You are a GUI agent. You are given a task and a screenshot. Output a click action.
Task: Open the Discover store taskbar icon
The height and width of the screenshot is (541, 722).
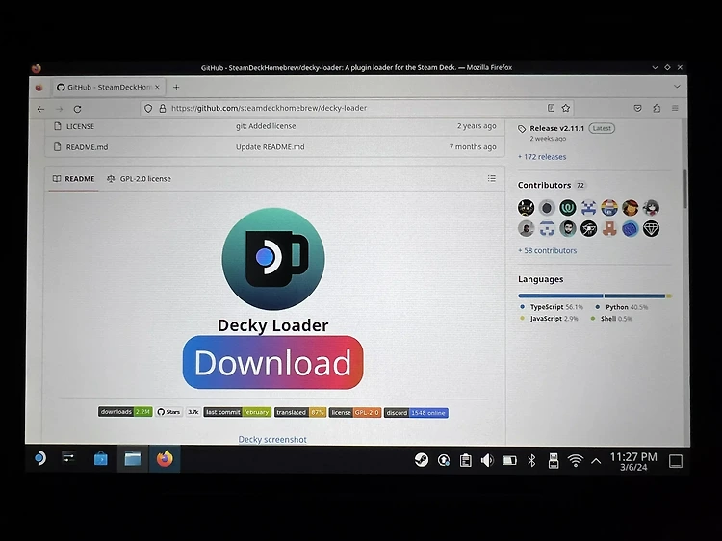100,459
